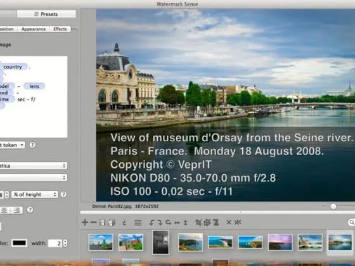Click the list view lines icon
355x266 pixels.
click(138, 223)
